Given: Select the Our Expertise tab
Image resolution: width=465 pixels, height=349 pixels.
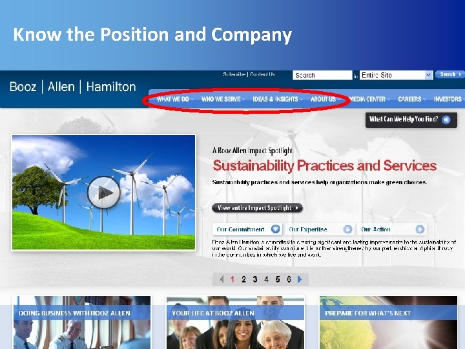Looking at the screenshot, I should 320,229.
